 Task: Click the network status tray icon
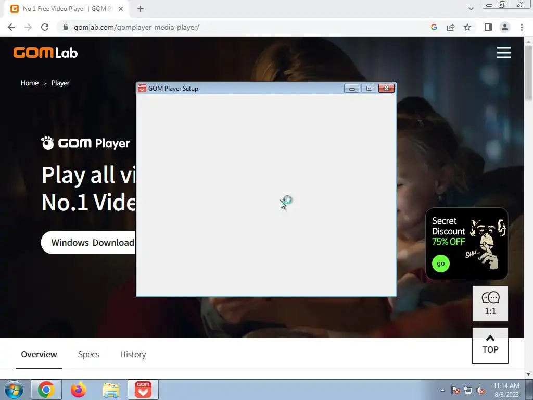pyautogui.click(x=468, y=390)
